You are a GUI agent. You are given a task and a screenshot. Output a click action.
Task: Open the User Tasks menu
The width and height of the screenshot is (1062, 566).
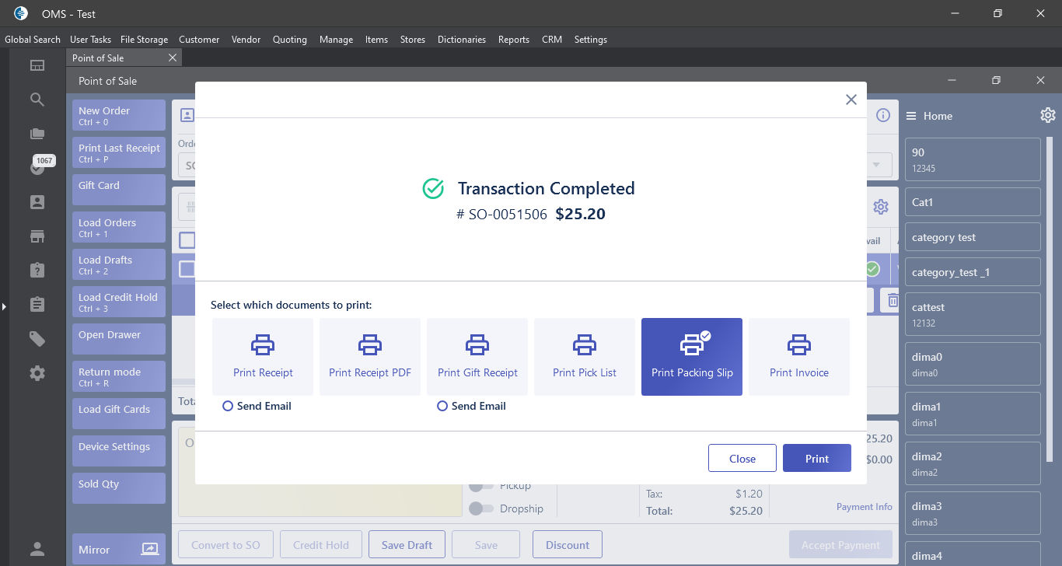pyautogui.click(x=90, y=40)
